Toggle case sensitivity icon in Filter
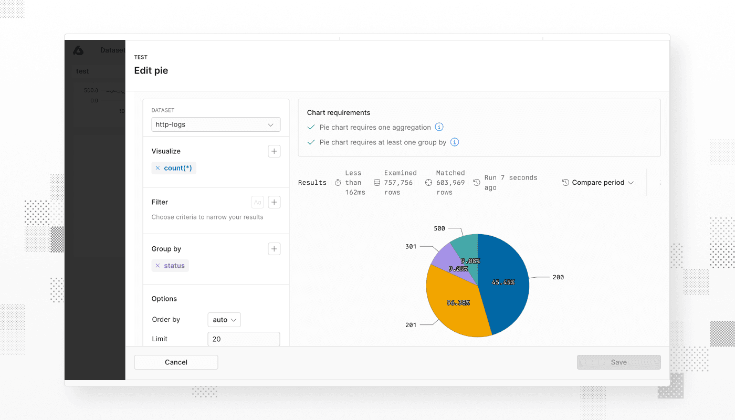 pyautogui.click(x=257, y=202)
